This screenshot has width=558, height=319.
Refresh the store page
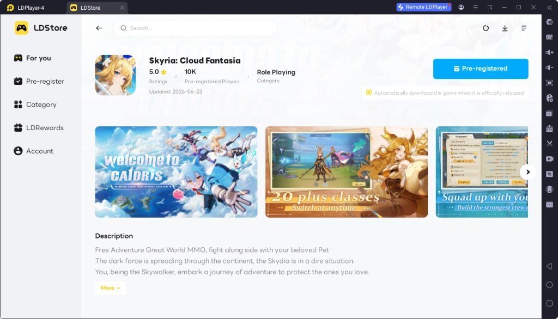(486, 28)
